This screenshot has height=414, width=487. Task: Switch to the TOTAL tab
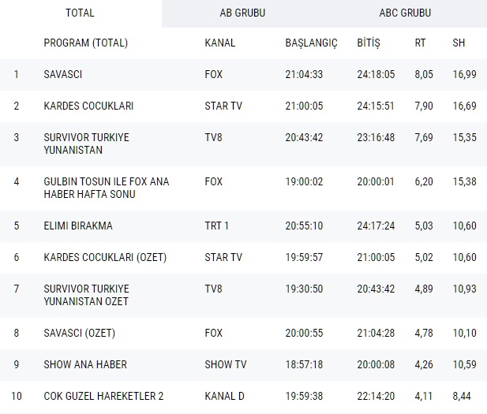point(80,13)
